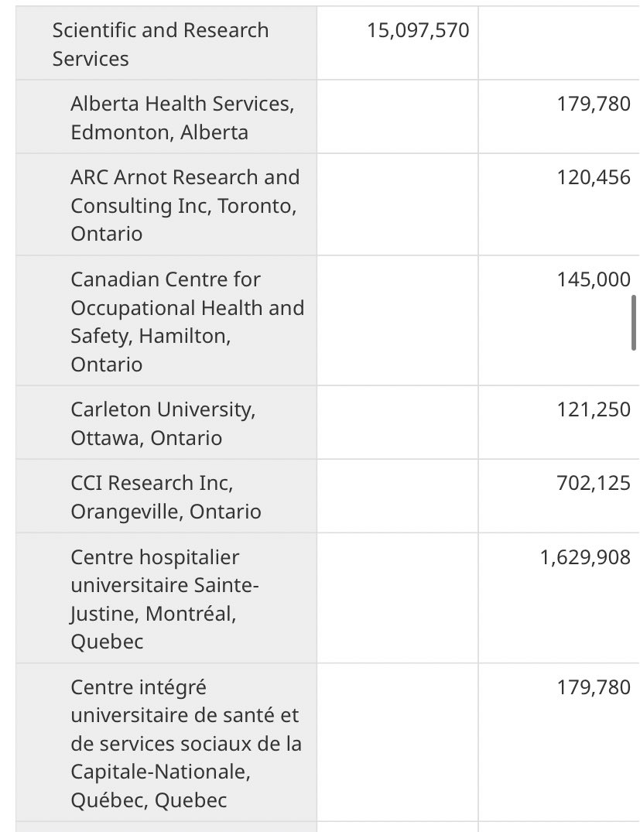640x832 pixels.
Task: Select the 145,000 amount cell
Action: click(594, 280)
